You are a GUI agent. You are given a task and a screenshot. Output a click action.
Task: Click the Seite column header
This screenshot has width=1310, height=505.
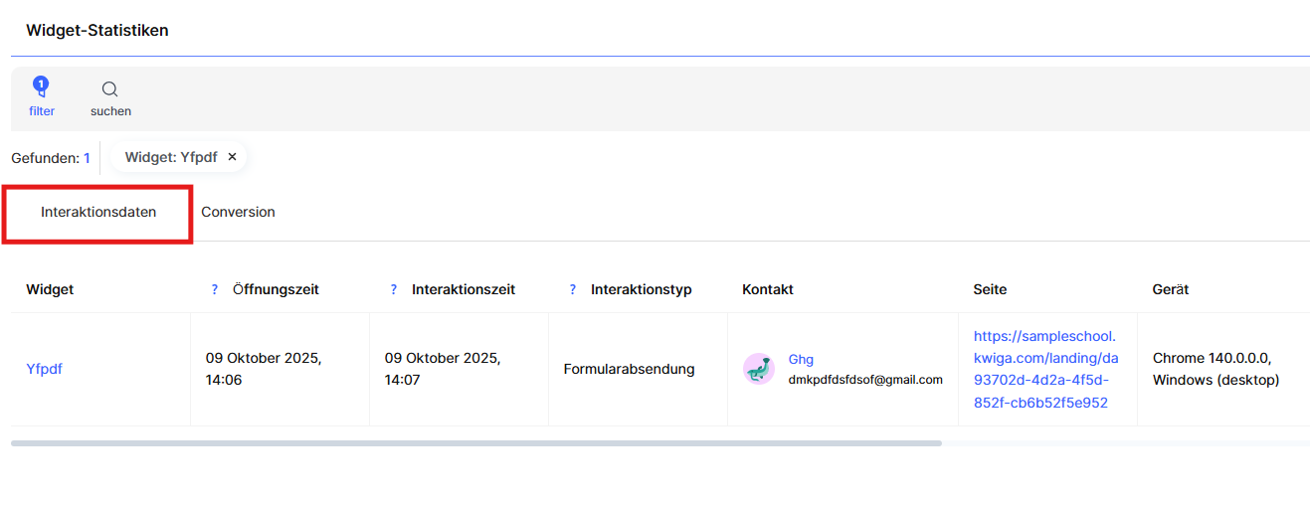coord(990,290)
